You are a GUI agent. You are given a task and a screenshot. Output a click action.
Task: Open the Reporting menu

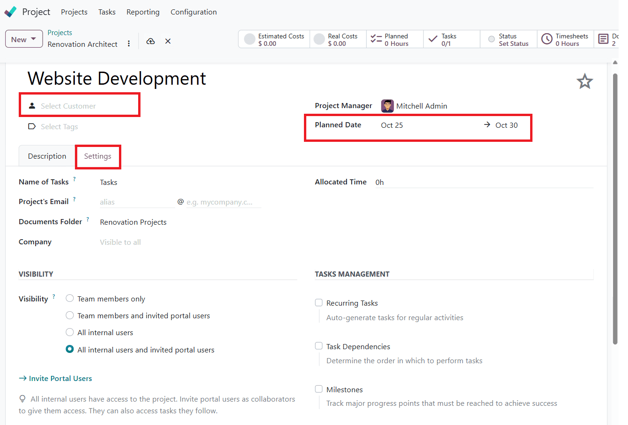coord(143,12)
